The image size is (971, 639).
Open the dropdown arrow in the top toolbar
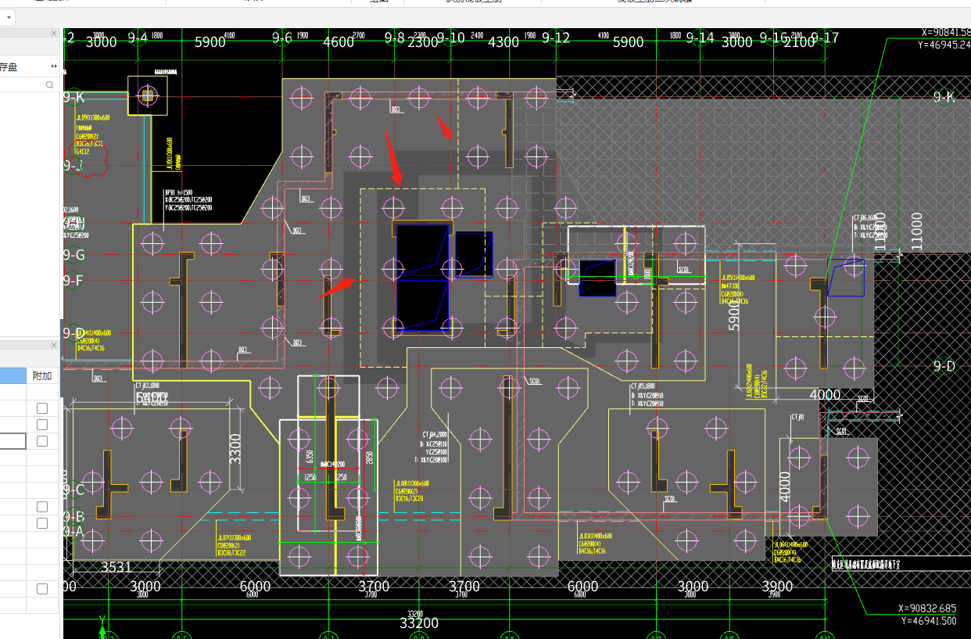(9, 16)
